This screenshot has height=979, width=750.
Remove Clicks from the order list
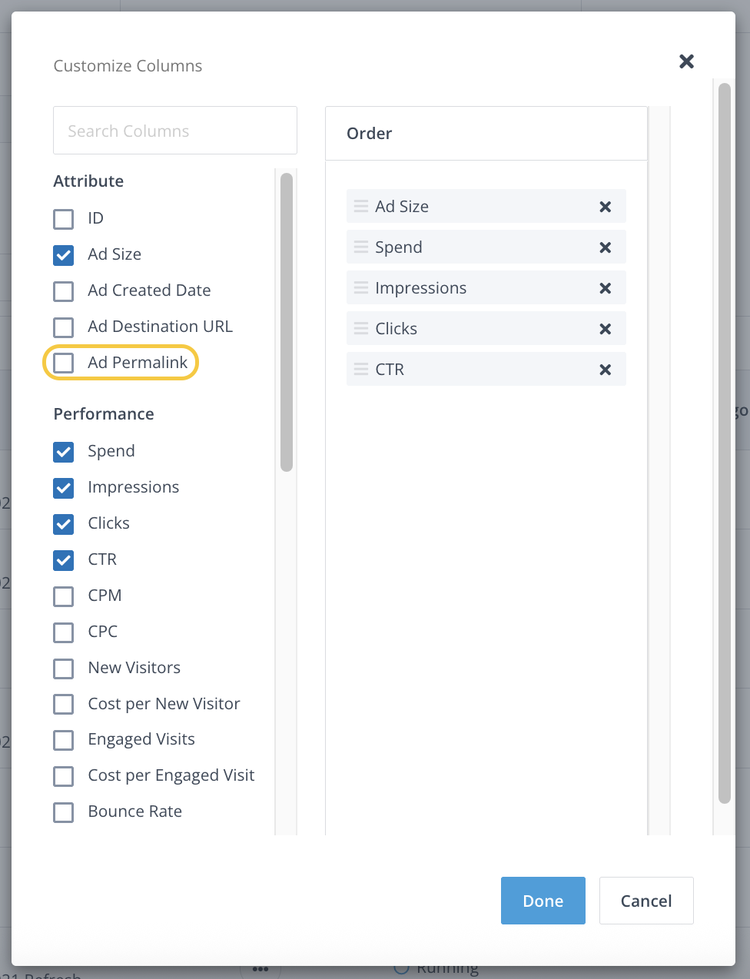coord(605,329)
